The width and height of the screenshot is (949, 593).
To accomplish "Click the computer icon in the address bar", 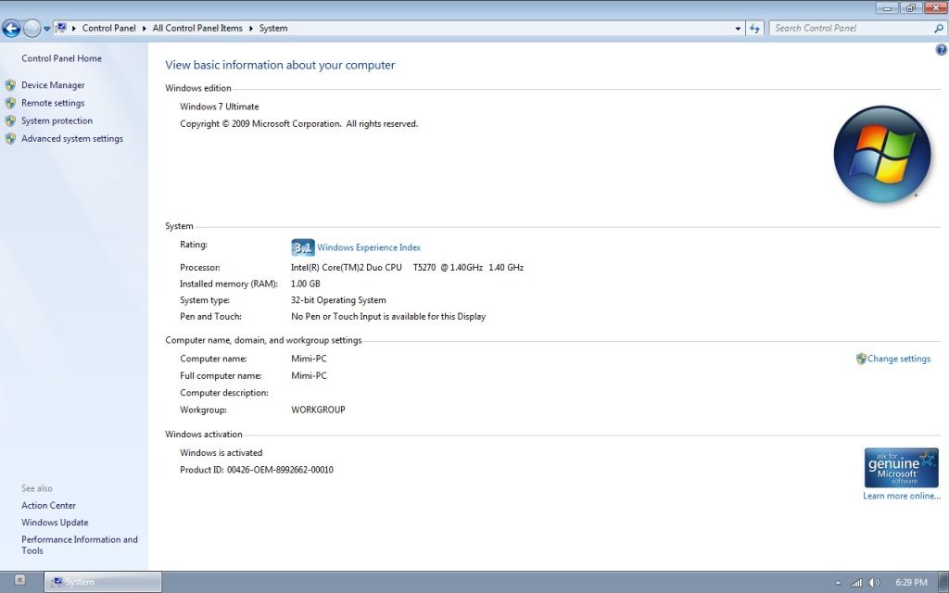I will click(61, 28).
